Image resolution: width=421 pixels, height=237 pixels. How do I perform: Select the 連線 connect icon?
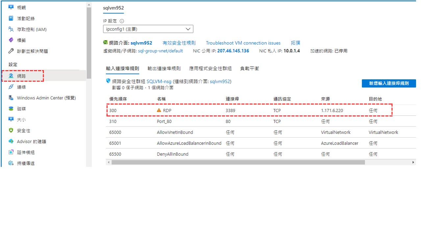[x=11, y=87]
